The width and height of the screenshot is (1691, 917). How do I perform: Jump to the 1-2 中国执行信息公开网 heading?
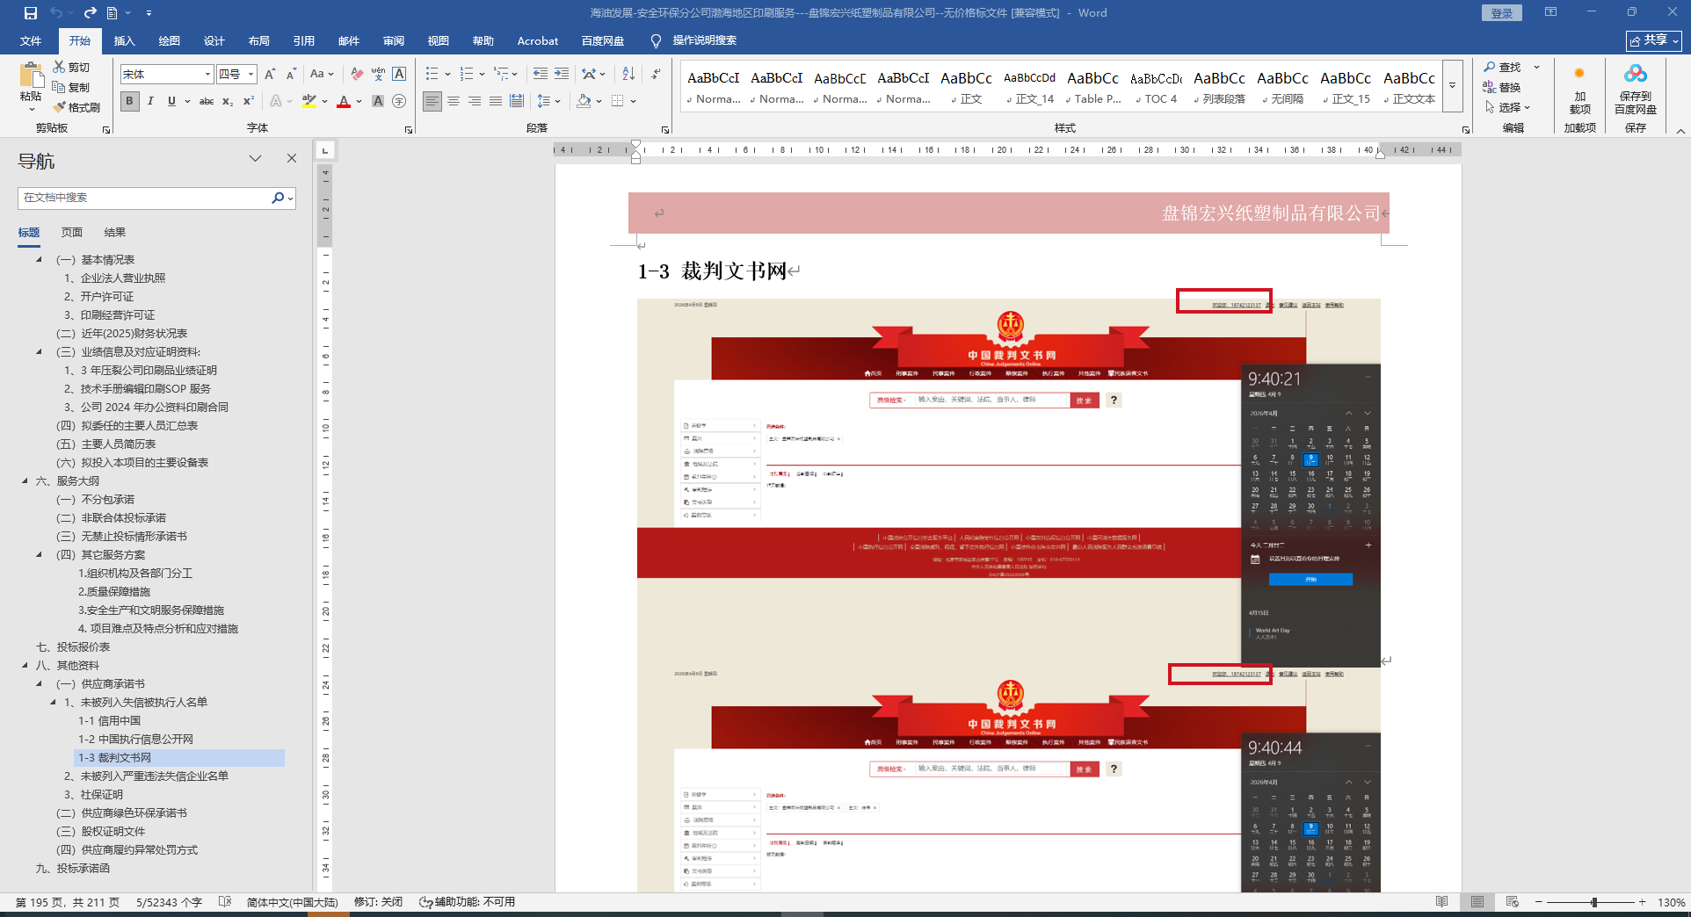coord(135,740)
